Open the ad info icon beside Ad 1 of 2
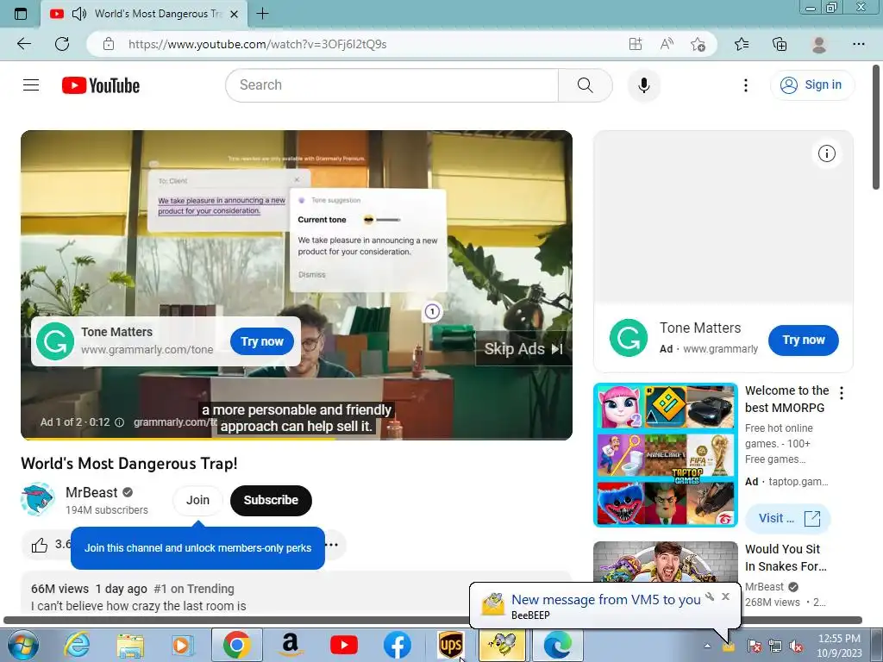This screenshot has height=662, width=883. [x=119, y=422]
